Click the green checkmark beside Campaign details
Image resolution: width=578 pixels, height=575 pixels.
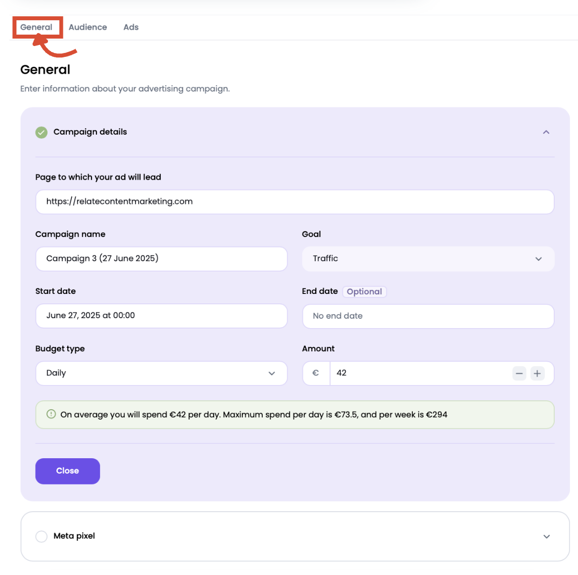[x=42, y=132]
